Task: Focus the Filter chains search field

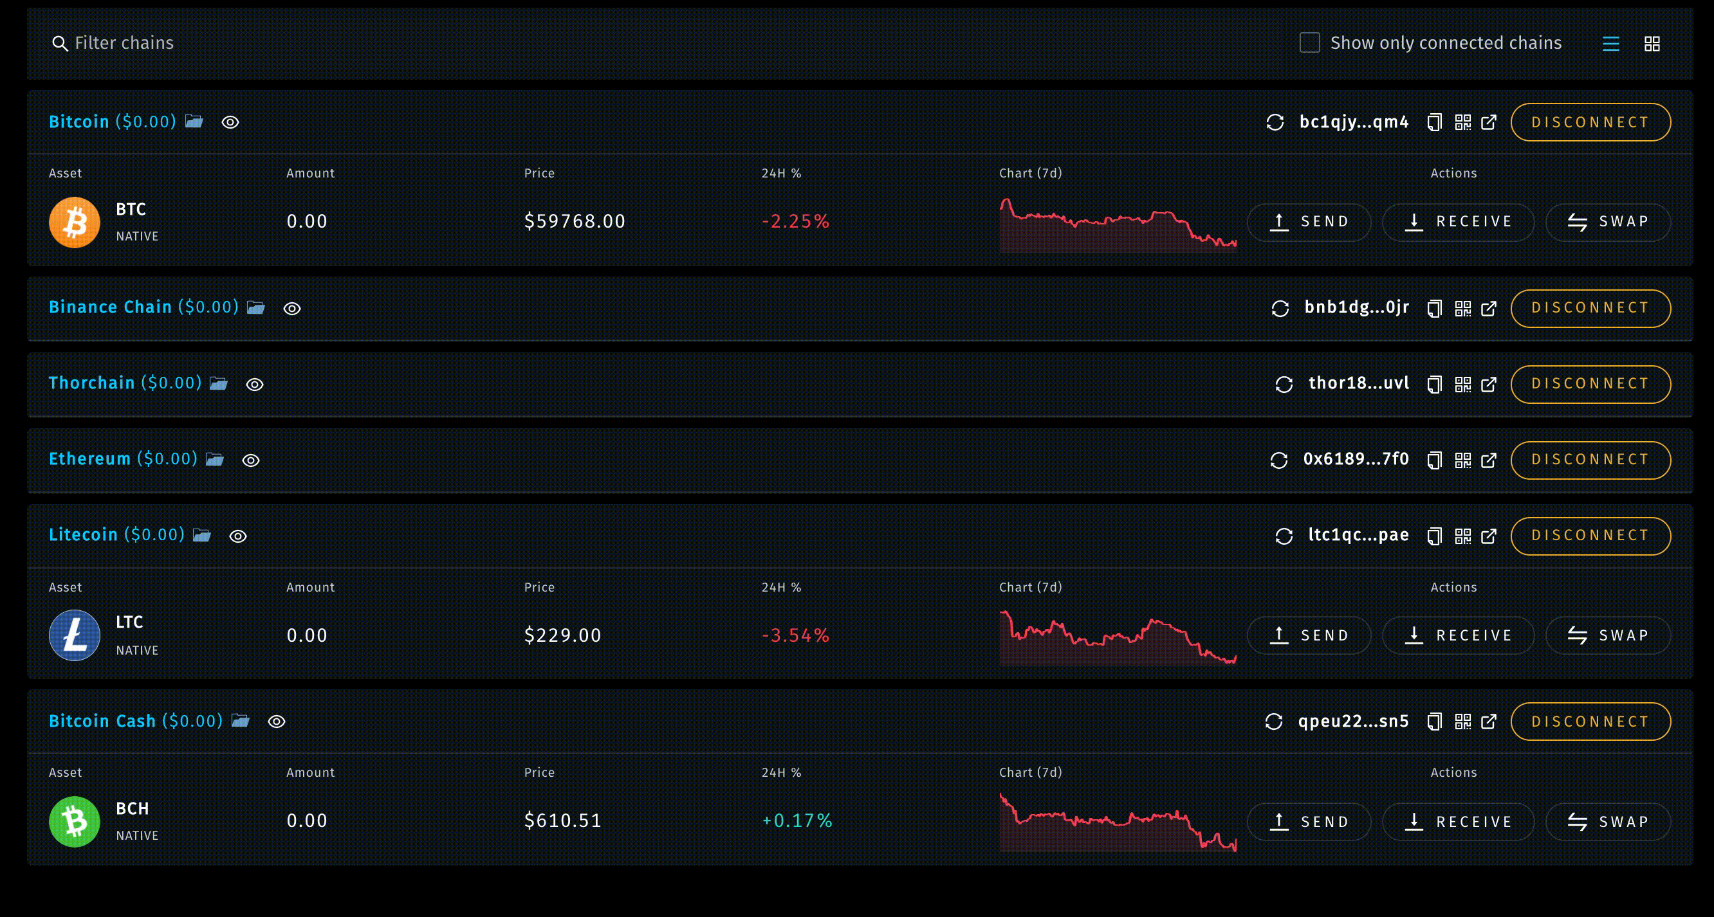Action: [124, 43]
